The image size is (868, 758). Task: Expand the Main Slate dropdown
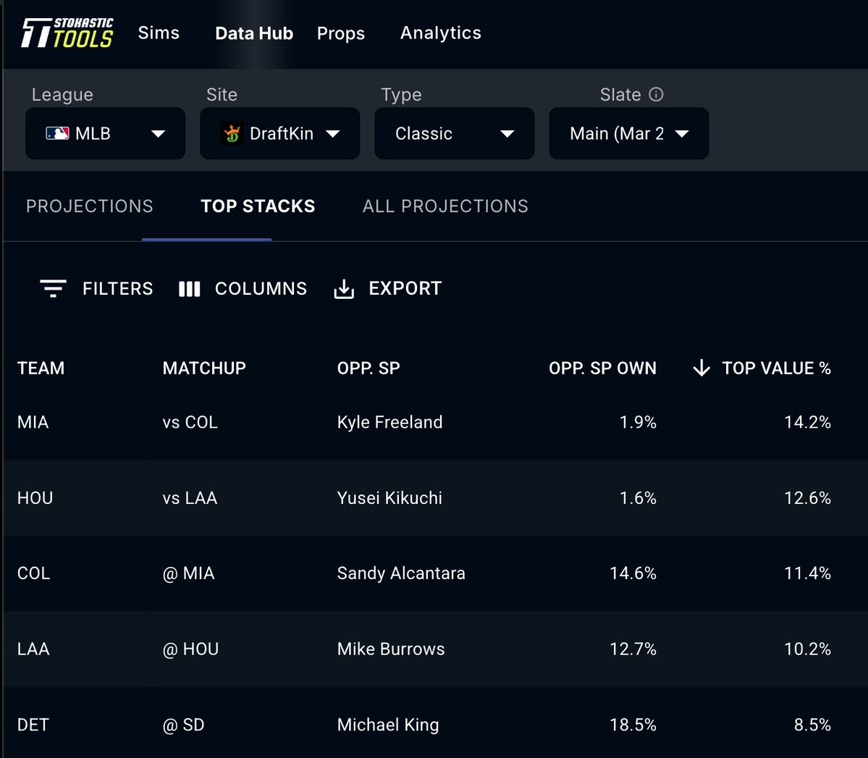pos(629,133)
